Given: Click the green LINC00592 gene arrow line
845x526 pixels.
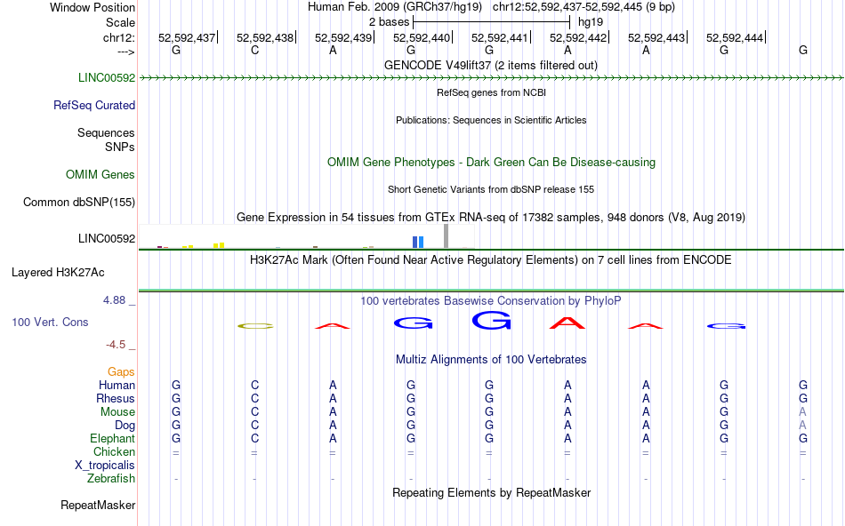Looking at the screenshot, I should (x=491, y=78).
